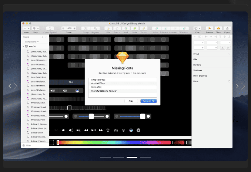251x172 pixels.
Task: Zoom out with the minus button
Action: point(63,28)
